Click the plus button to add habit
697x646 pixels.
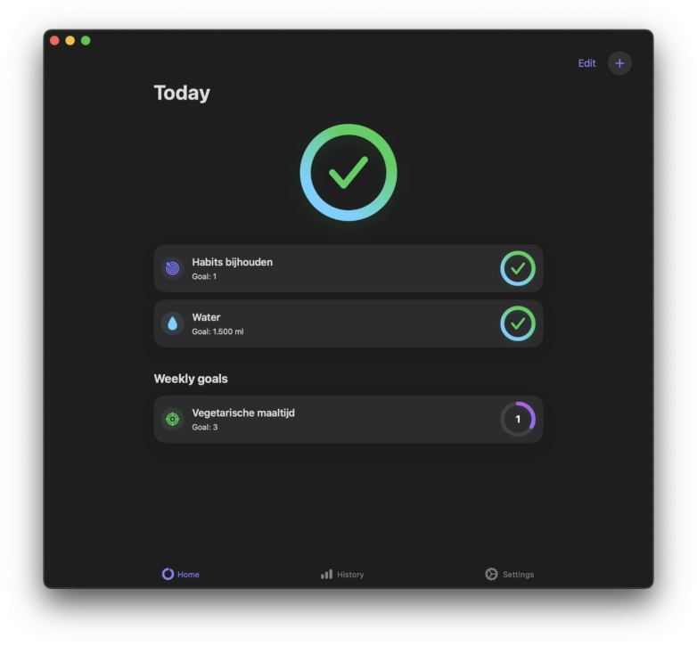point(619,63)
